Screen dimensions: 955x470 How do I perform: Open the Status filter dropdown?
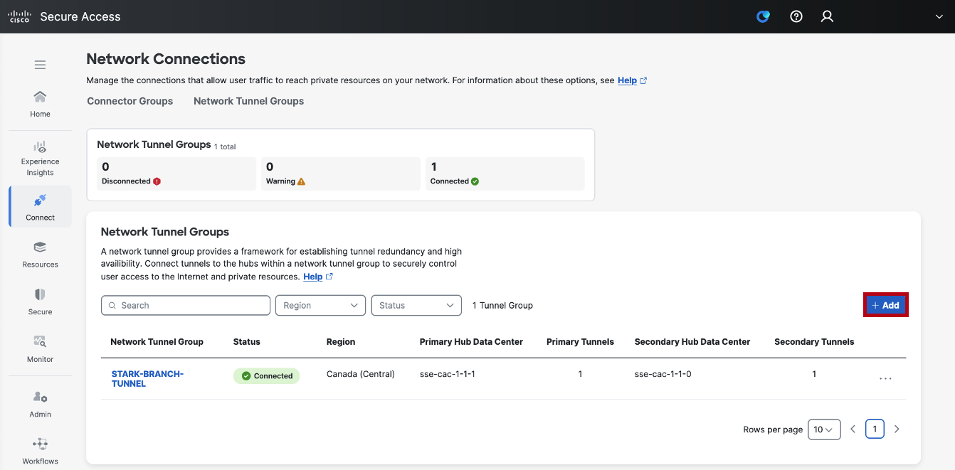click(x=416, y=305)
